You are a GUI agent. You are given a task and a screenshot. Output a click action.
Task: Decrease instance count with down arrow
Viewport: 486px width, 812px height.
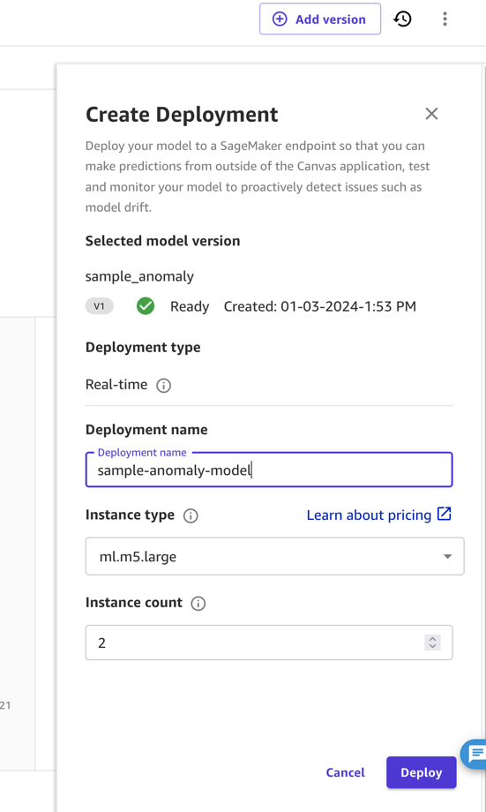pyautogui.click(x=433, y=646)
